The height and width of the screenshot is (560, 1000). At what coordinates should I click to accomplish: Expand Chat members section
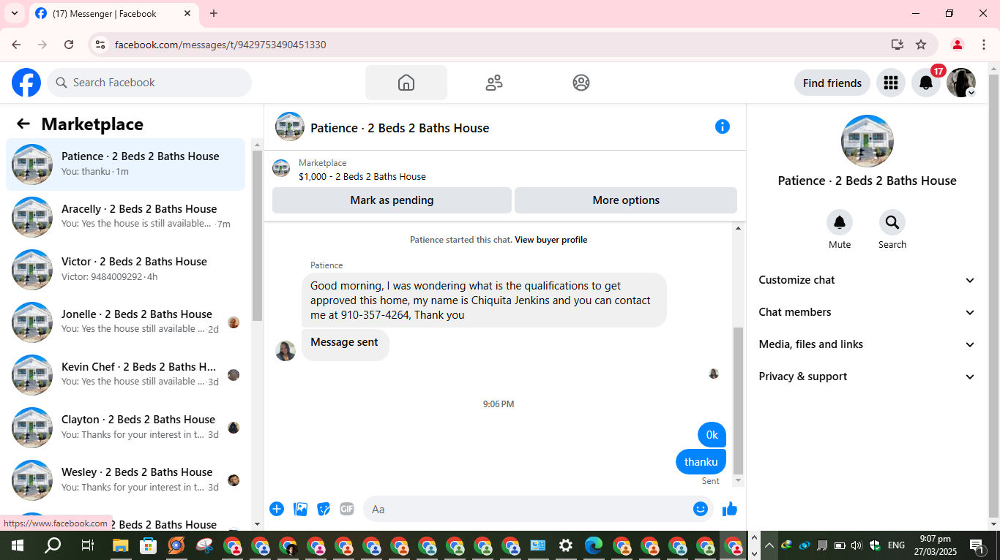click(867, 312)
